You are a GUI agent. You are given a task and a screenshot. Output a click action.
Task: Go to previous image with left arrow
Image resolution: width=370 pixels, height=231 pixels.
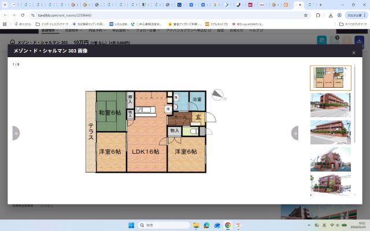[16, 133]
